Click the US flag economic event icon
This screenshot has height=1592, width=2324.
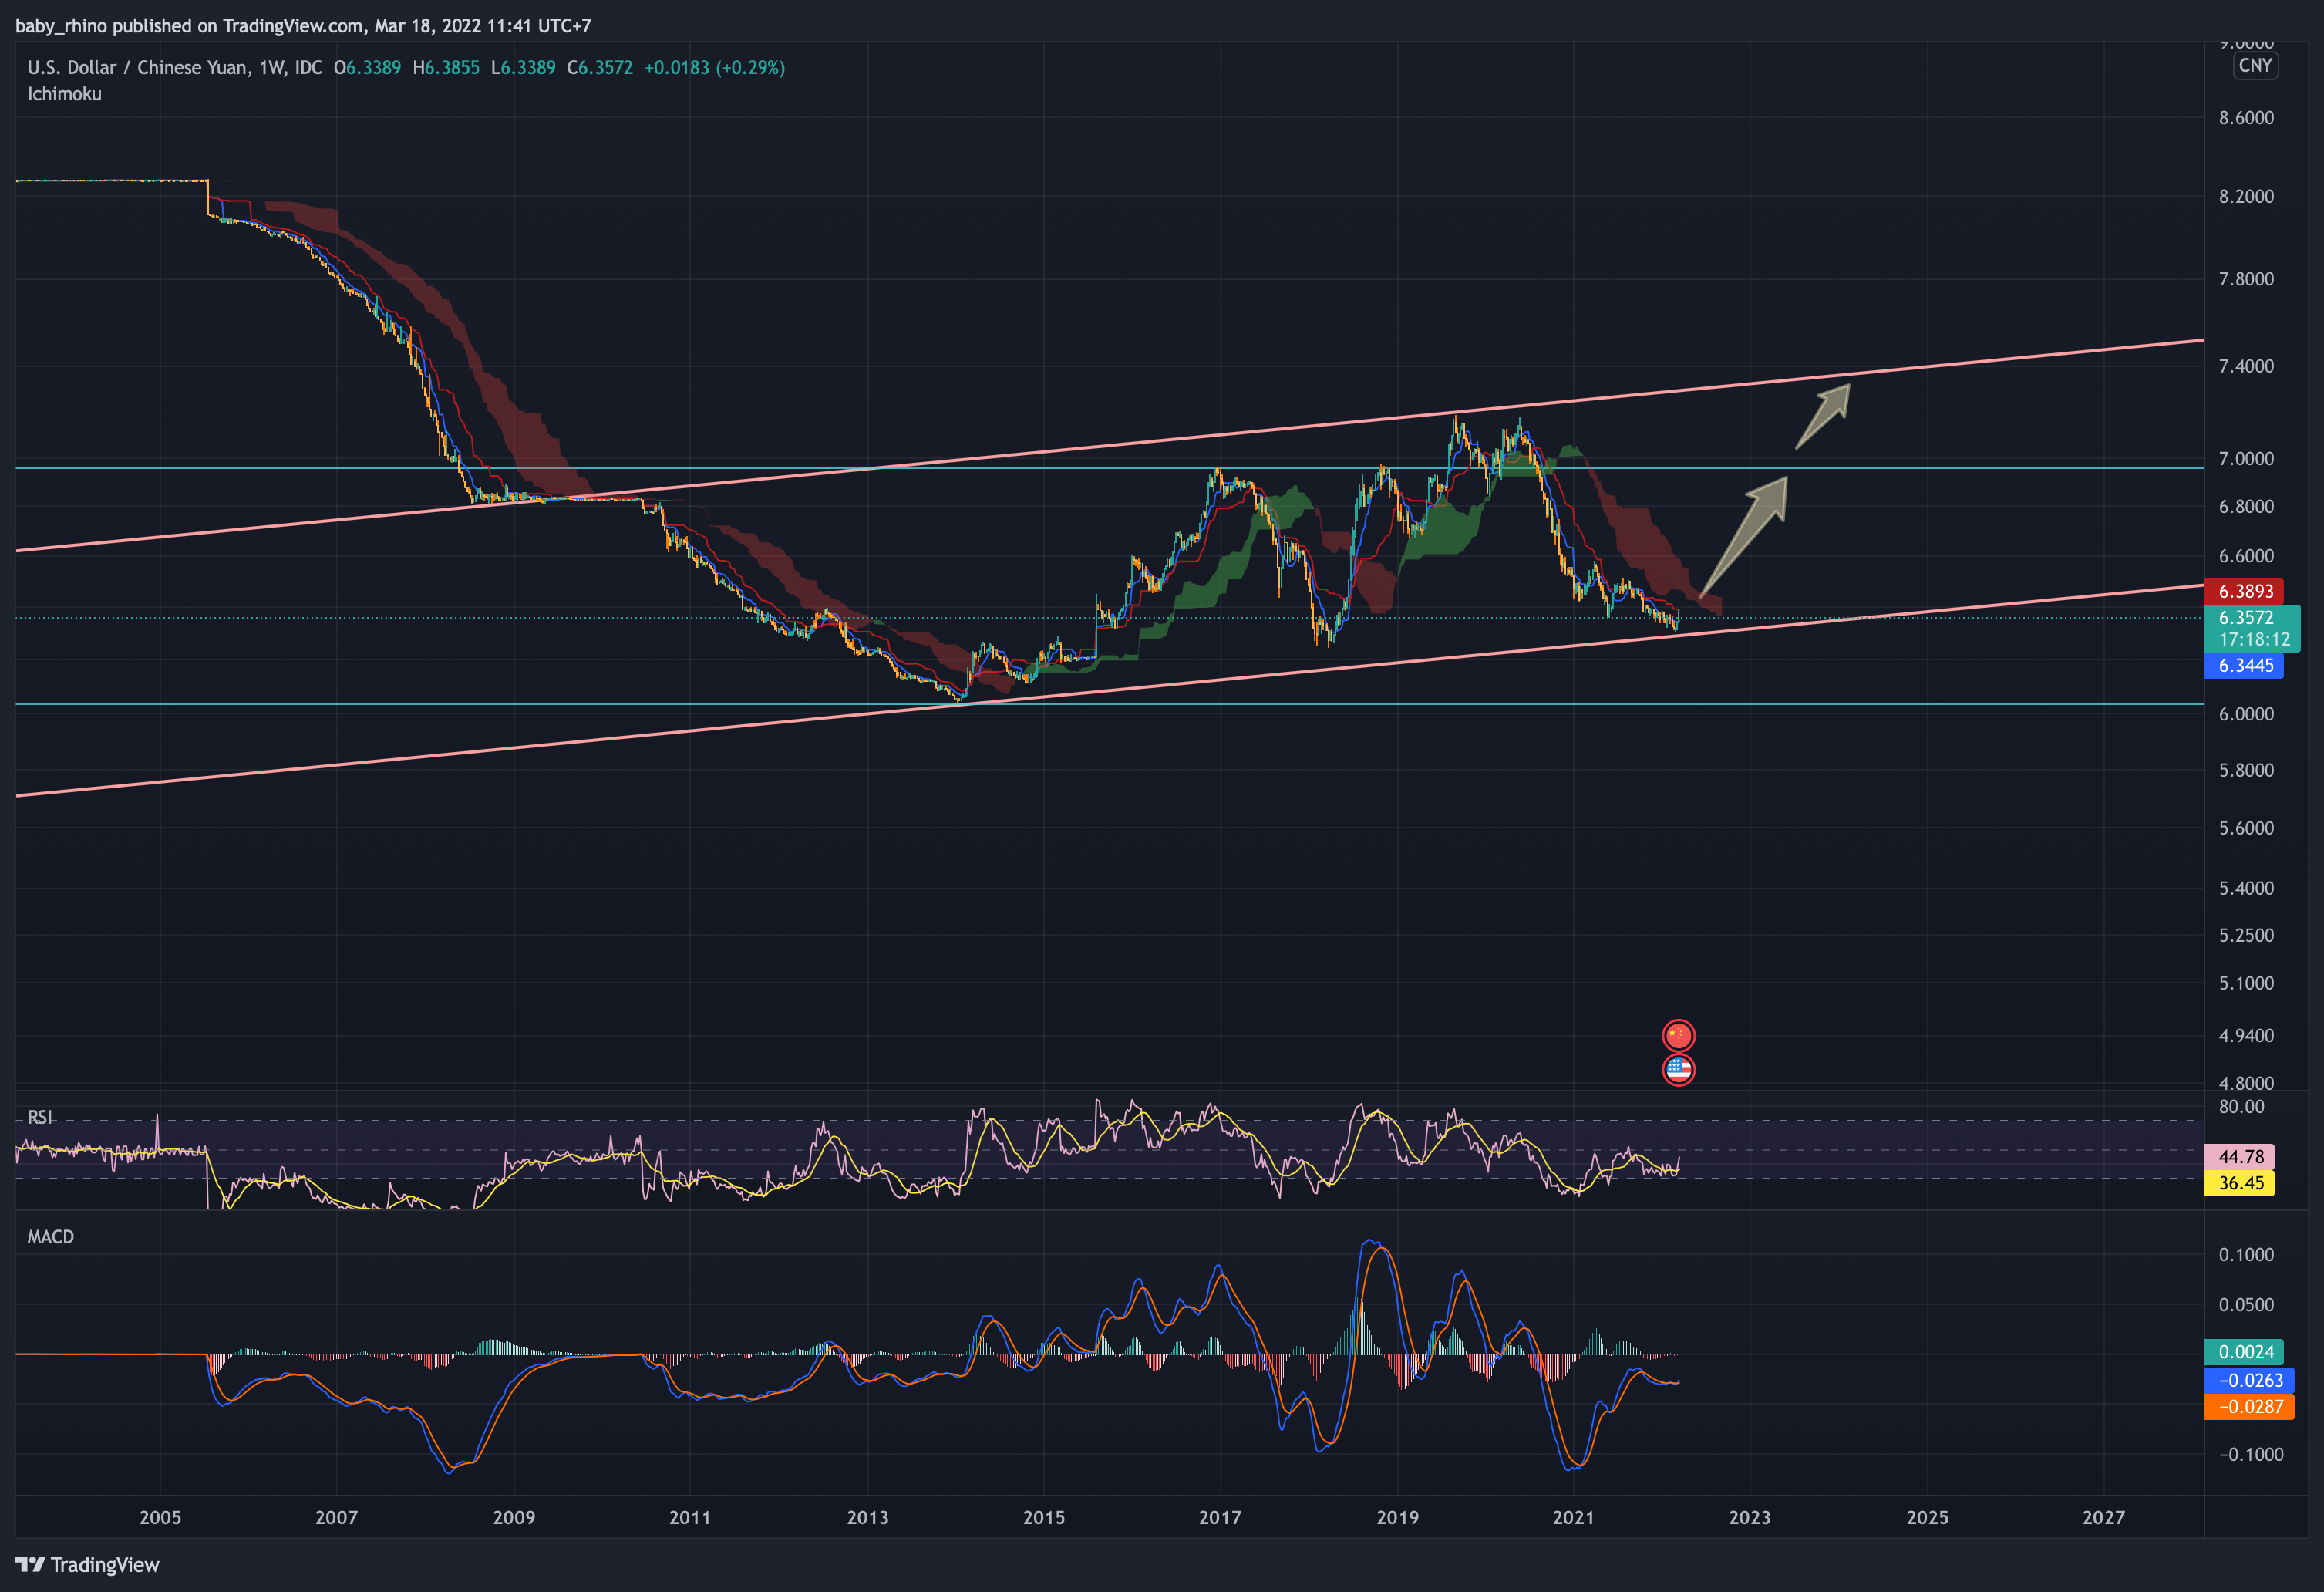[x=1678, y=1070]
